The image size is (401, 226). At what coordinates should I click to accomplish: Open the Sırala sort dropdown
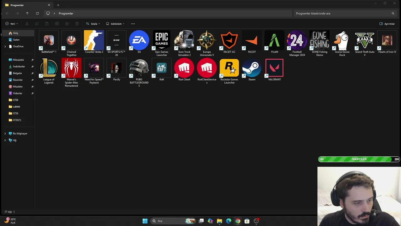coord(93,24)
